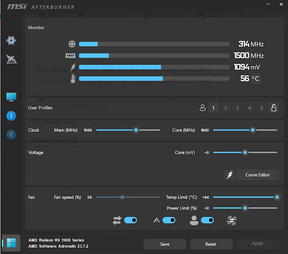Select user profile 2
This screenshot has width=288, height=254.
tap(225, 108)
